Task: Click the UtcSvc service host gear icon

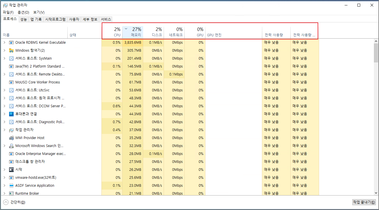Action: pos(11,90)
